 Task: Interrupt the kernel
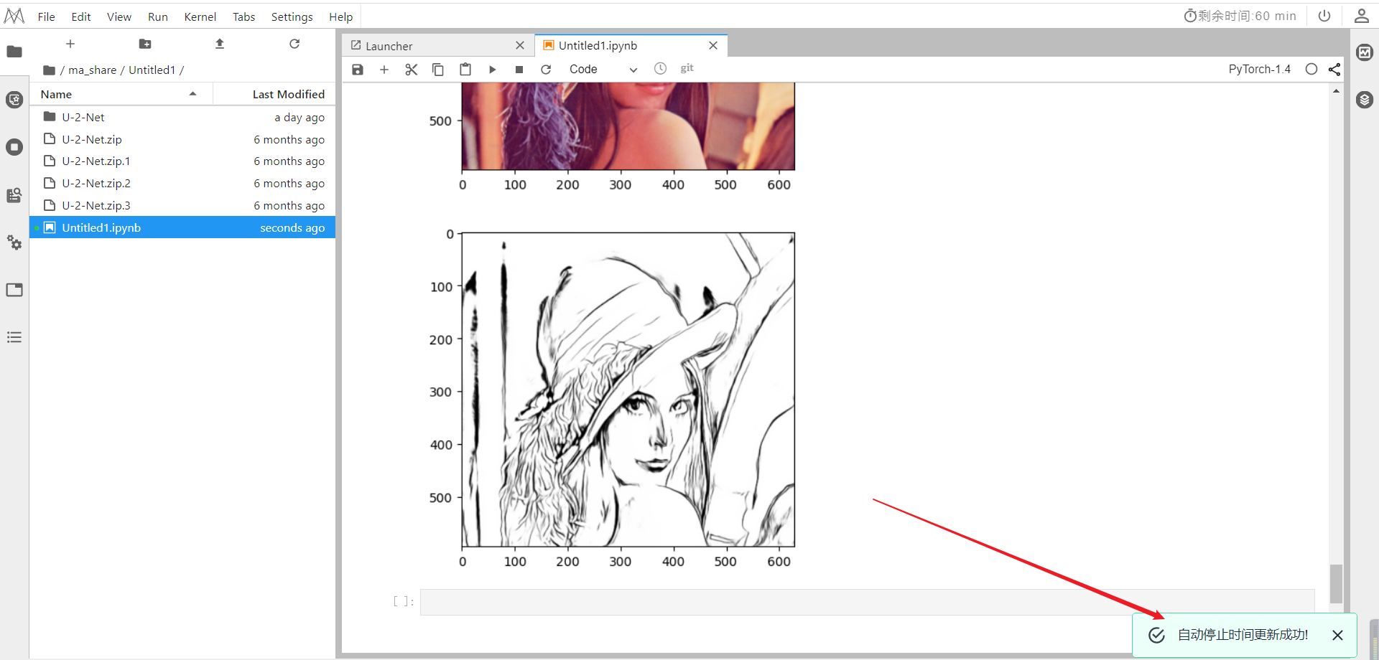coord(519,70)
